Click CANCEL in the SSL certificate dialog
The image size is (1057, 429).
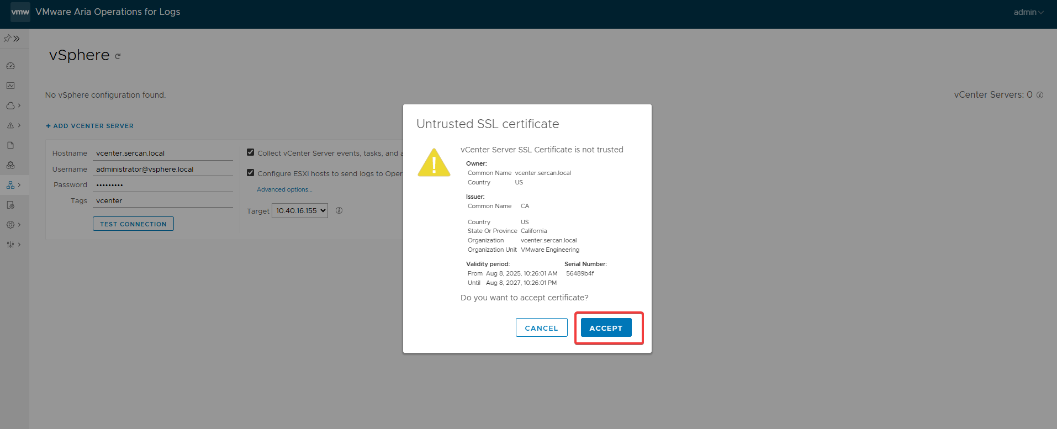point(541,327)
